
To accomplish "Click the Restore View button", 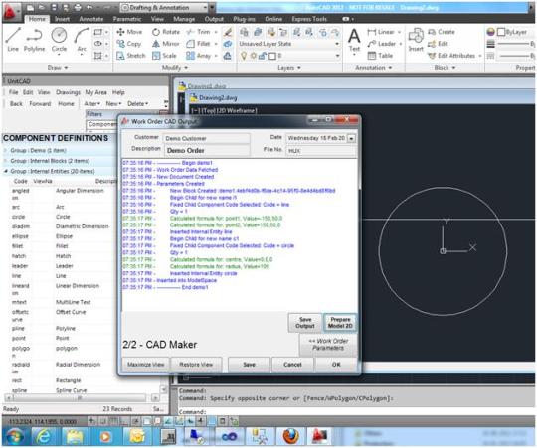I will click(x=196, y=365).
